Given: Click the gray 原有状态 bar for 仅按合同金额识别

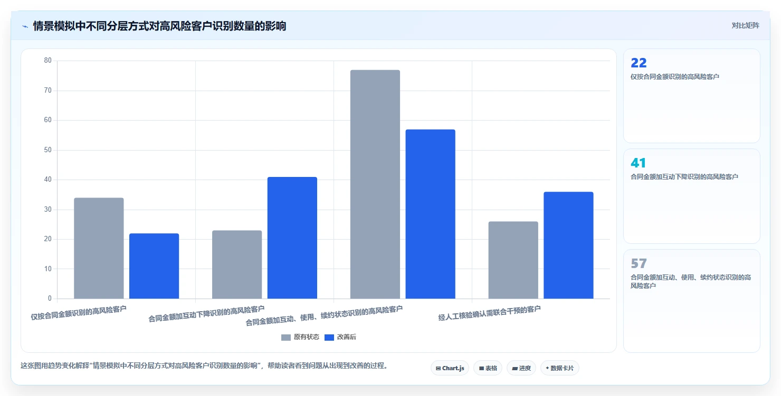Looking at the screenshot, I should [99, 249].
